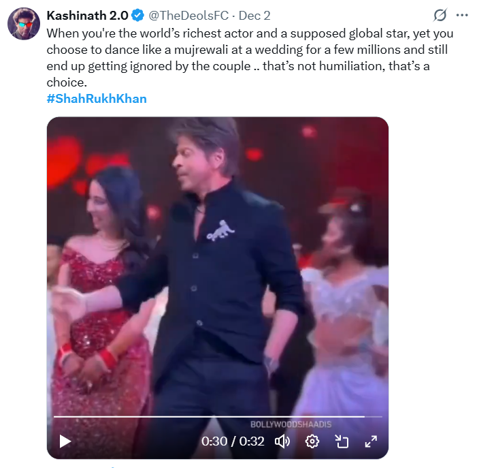Click the Kashinath 2.0 display name
Screen dimensions: 479x468
coord(87,16)
